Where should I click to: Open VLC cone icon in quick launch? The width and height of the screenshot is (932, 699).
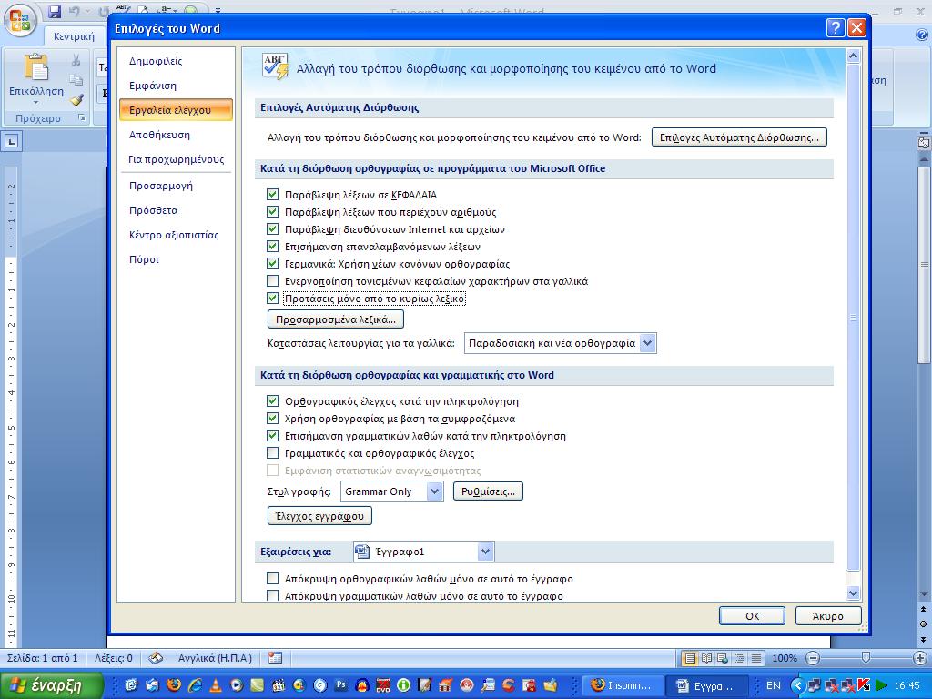(216, 685)
